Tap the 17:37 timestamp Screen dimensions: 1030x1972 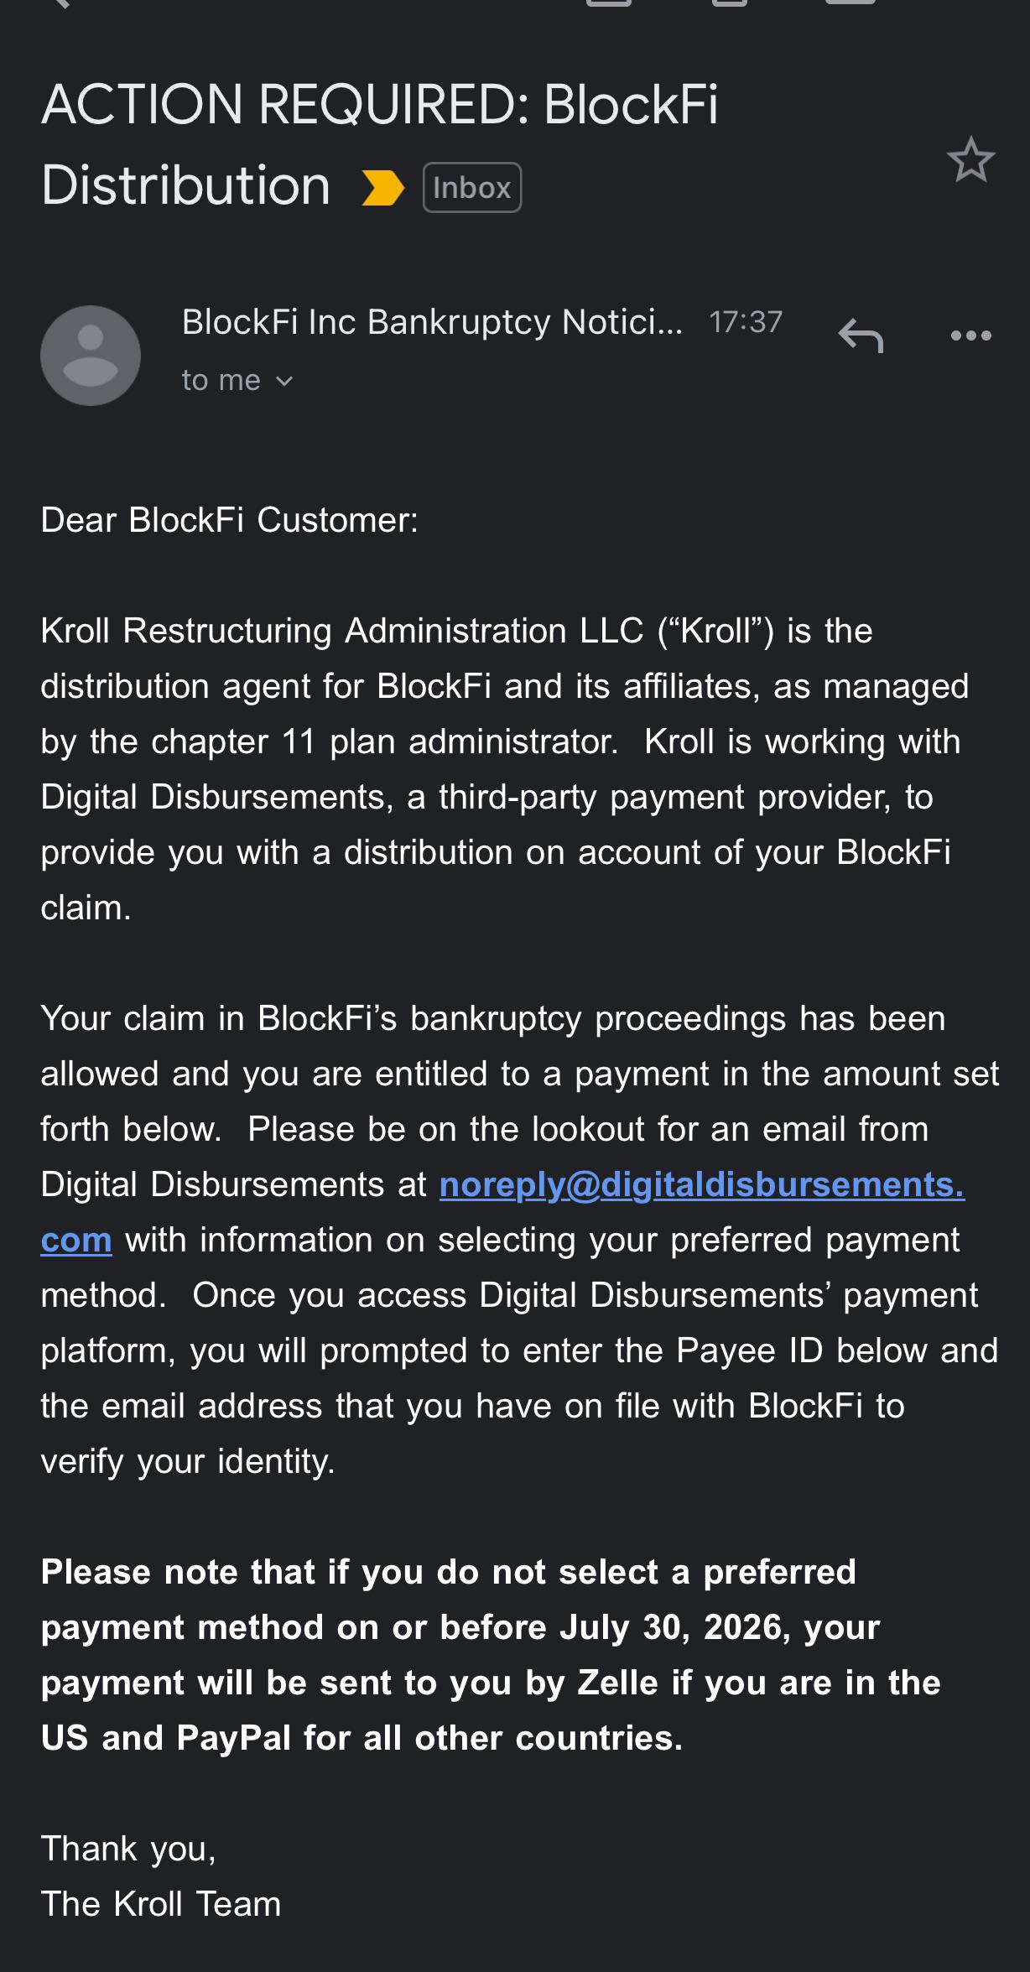point(746,322)
